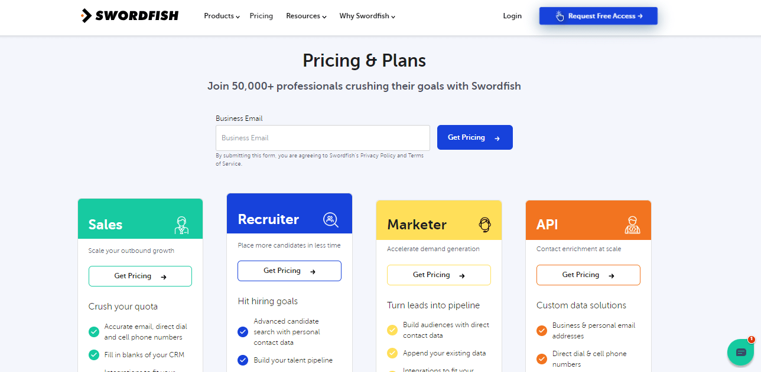This screenshot has height=372, width=761.
Task: Click inside the Business Email input field
Action: 323,137
